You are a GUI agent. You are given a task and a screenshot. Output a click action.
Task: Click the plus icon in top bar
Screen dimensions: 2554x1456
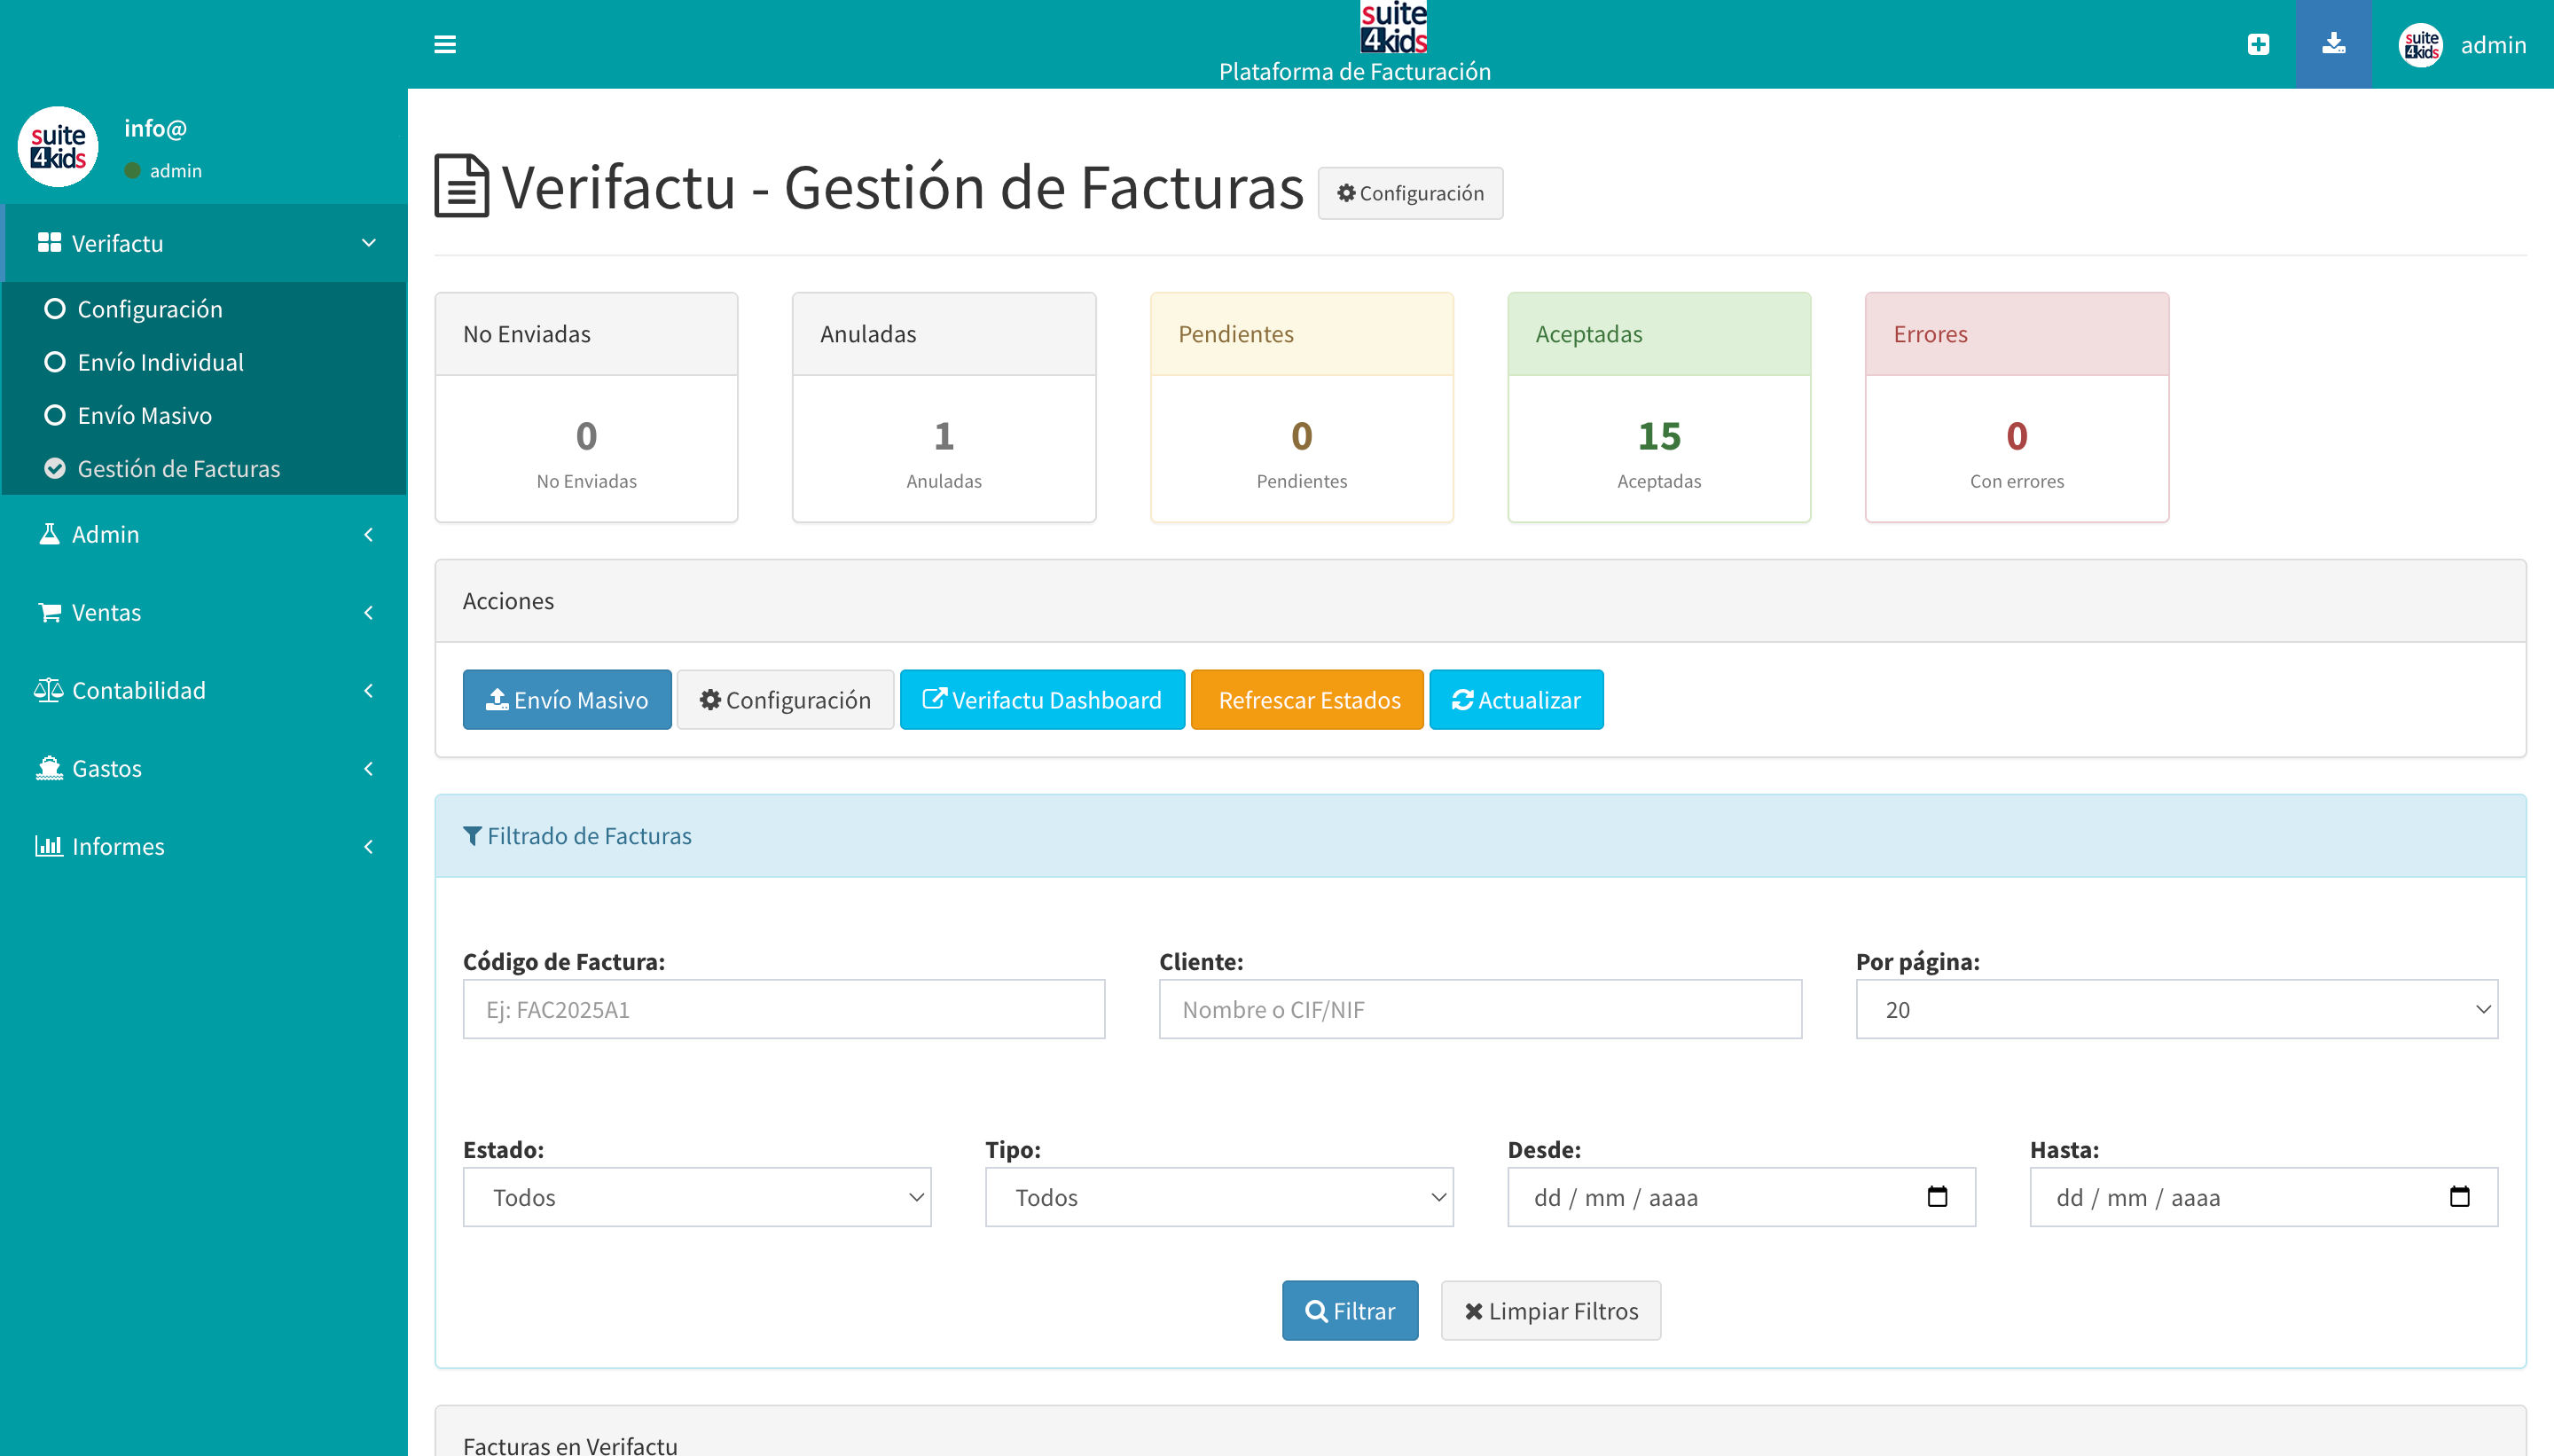click(2258, 44)
